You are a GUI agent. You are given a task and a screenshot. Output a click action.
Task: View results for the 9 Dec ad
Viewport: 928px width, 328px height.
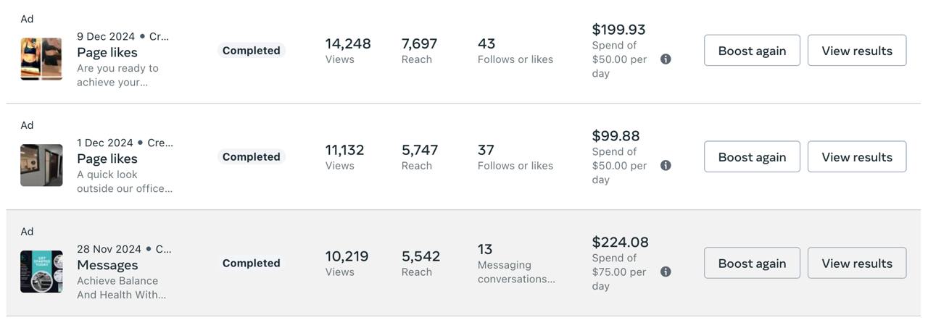coord(857,51)
